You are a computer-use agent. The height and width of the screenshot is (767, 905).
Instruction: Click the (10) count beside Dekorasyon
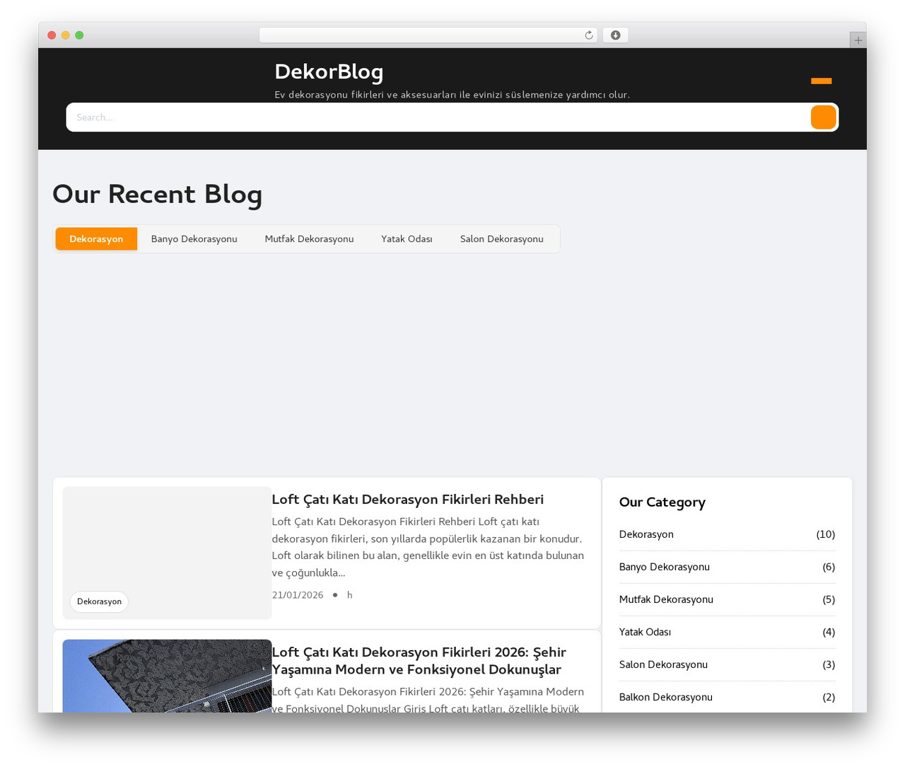click(x=825, y=534)
